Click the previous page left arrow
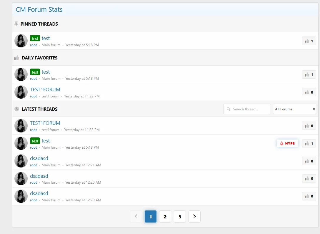This screenshot has width=320, height=234. click(136, 217)
